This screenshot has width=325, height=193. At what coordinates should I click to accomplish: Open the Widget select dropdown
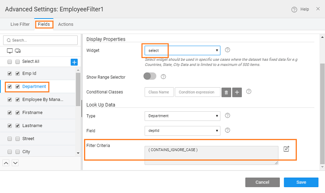point(182,50)
